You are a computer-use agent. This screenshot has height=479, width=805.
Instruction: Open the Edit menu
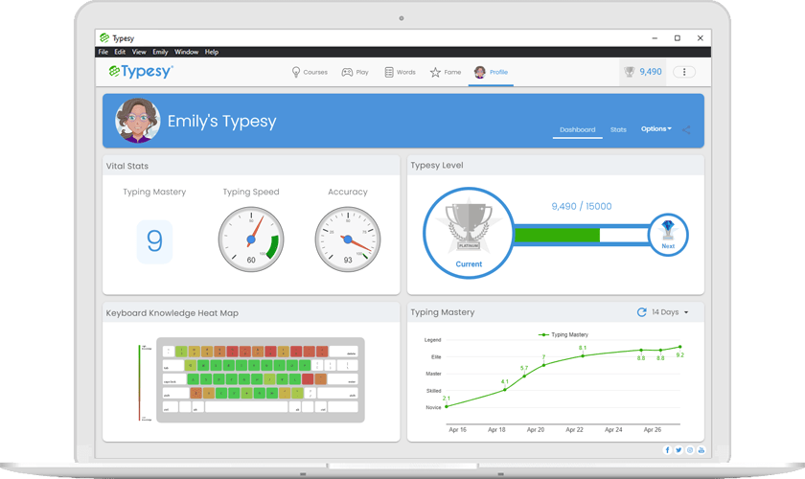click(x=120, y=52)
